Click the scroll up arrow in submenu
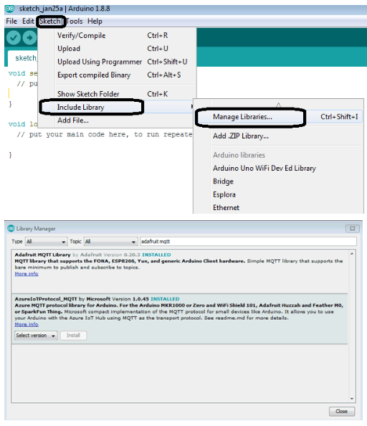The width and height of the screenshot is (367, 426). (278, 105)
